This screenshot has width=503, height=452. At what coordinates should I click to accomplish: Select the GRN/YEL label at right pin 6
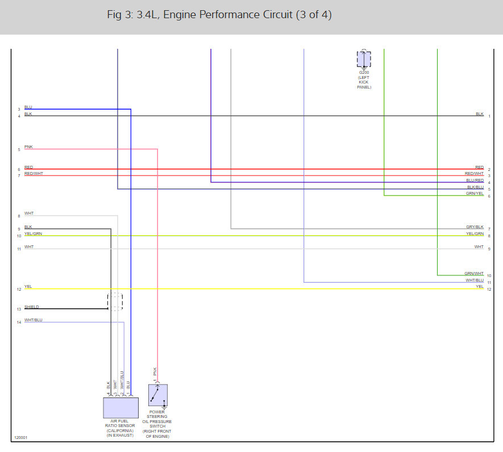click(475, 193)
